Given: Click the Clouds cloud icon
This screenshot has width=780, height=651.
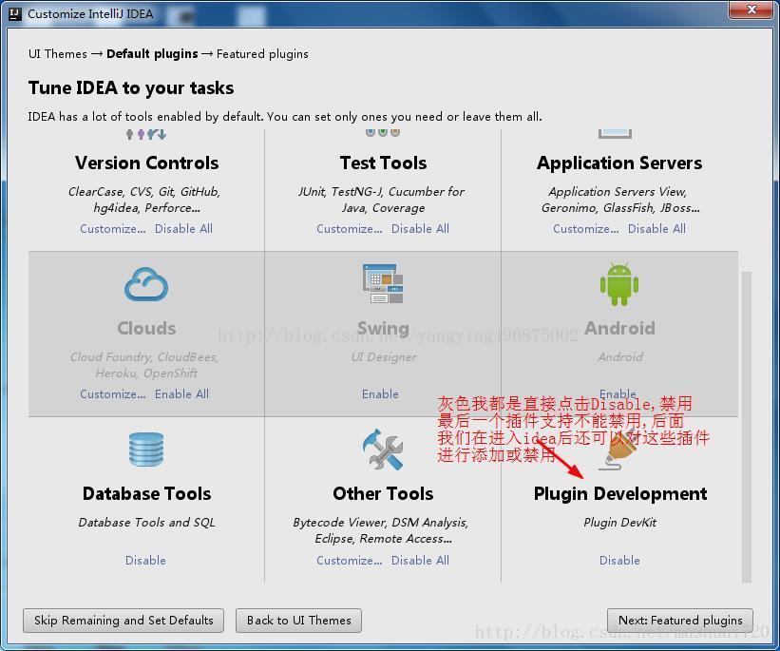Looking at the screenshot, I should (x=146, y=284).
